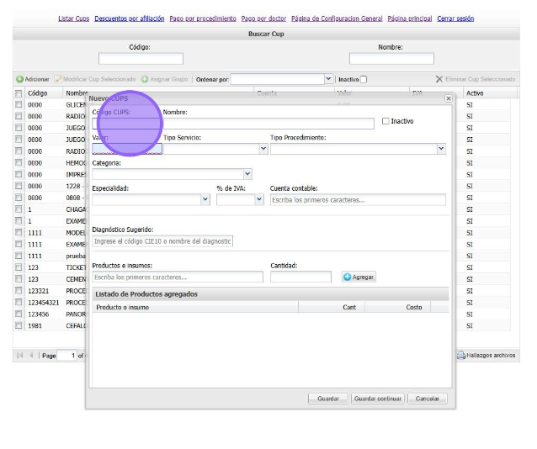Open the Tipo Servicio dropdown

[x=263, y=149]
